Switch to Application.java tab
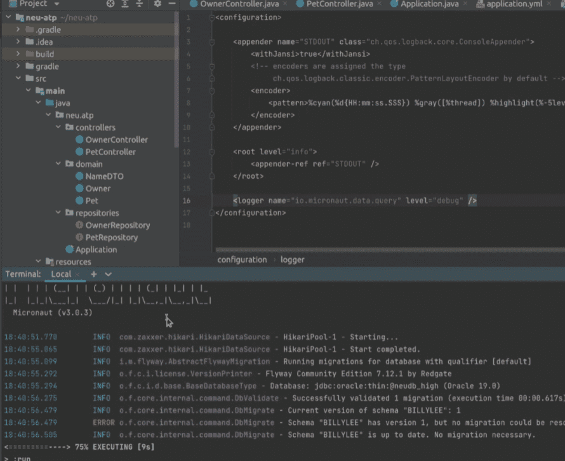Screen dimensions: 565x461 point(430,4)
